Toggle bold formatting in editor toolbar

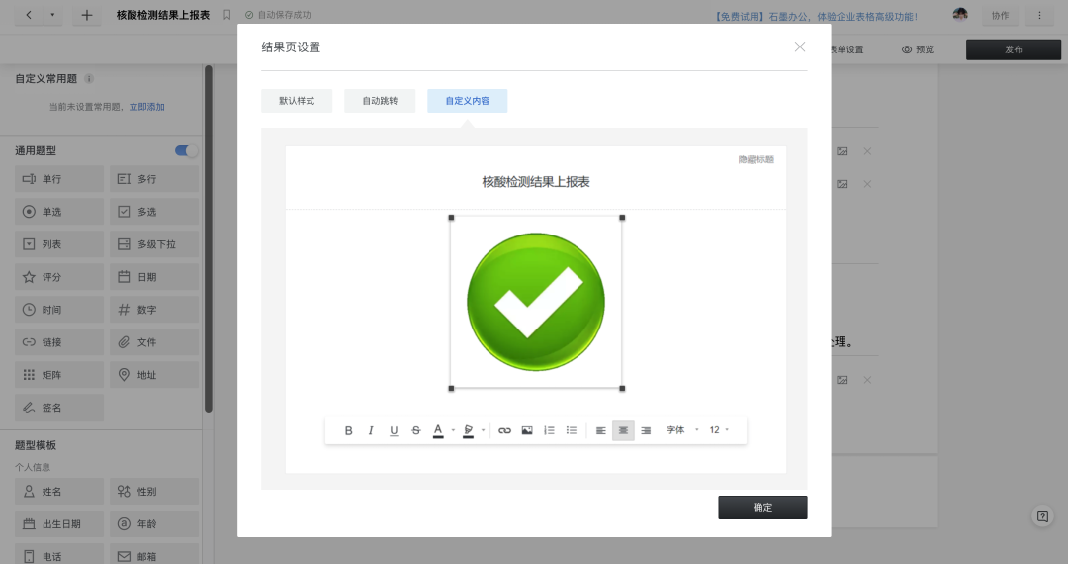[x=348, y=430]
